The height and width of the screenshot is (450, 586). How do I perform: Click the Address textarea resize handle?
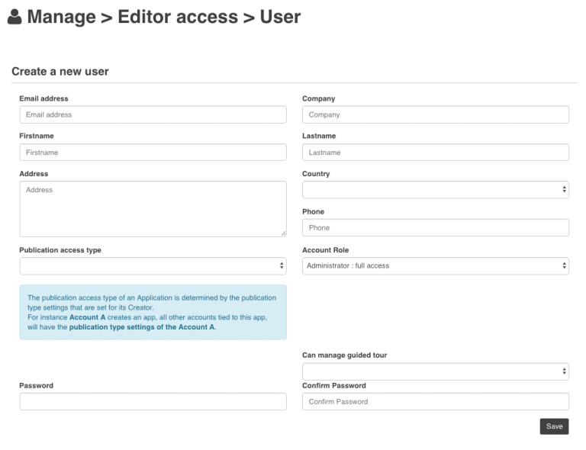[283, 233]
